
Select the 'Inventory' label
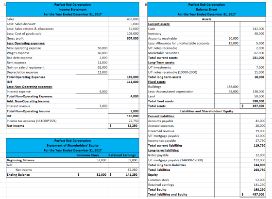tap(155, 34)
